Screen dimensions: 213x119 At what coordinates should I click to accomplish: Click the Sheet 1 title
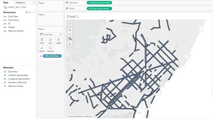pyautogui.click(x=72, y=17)
